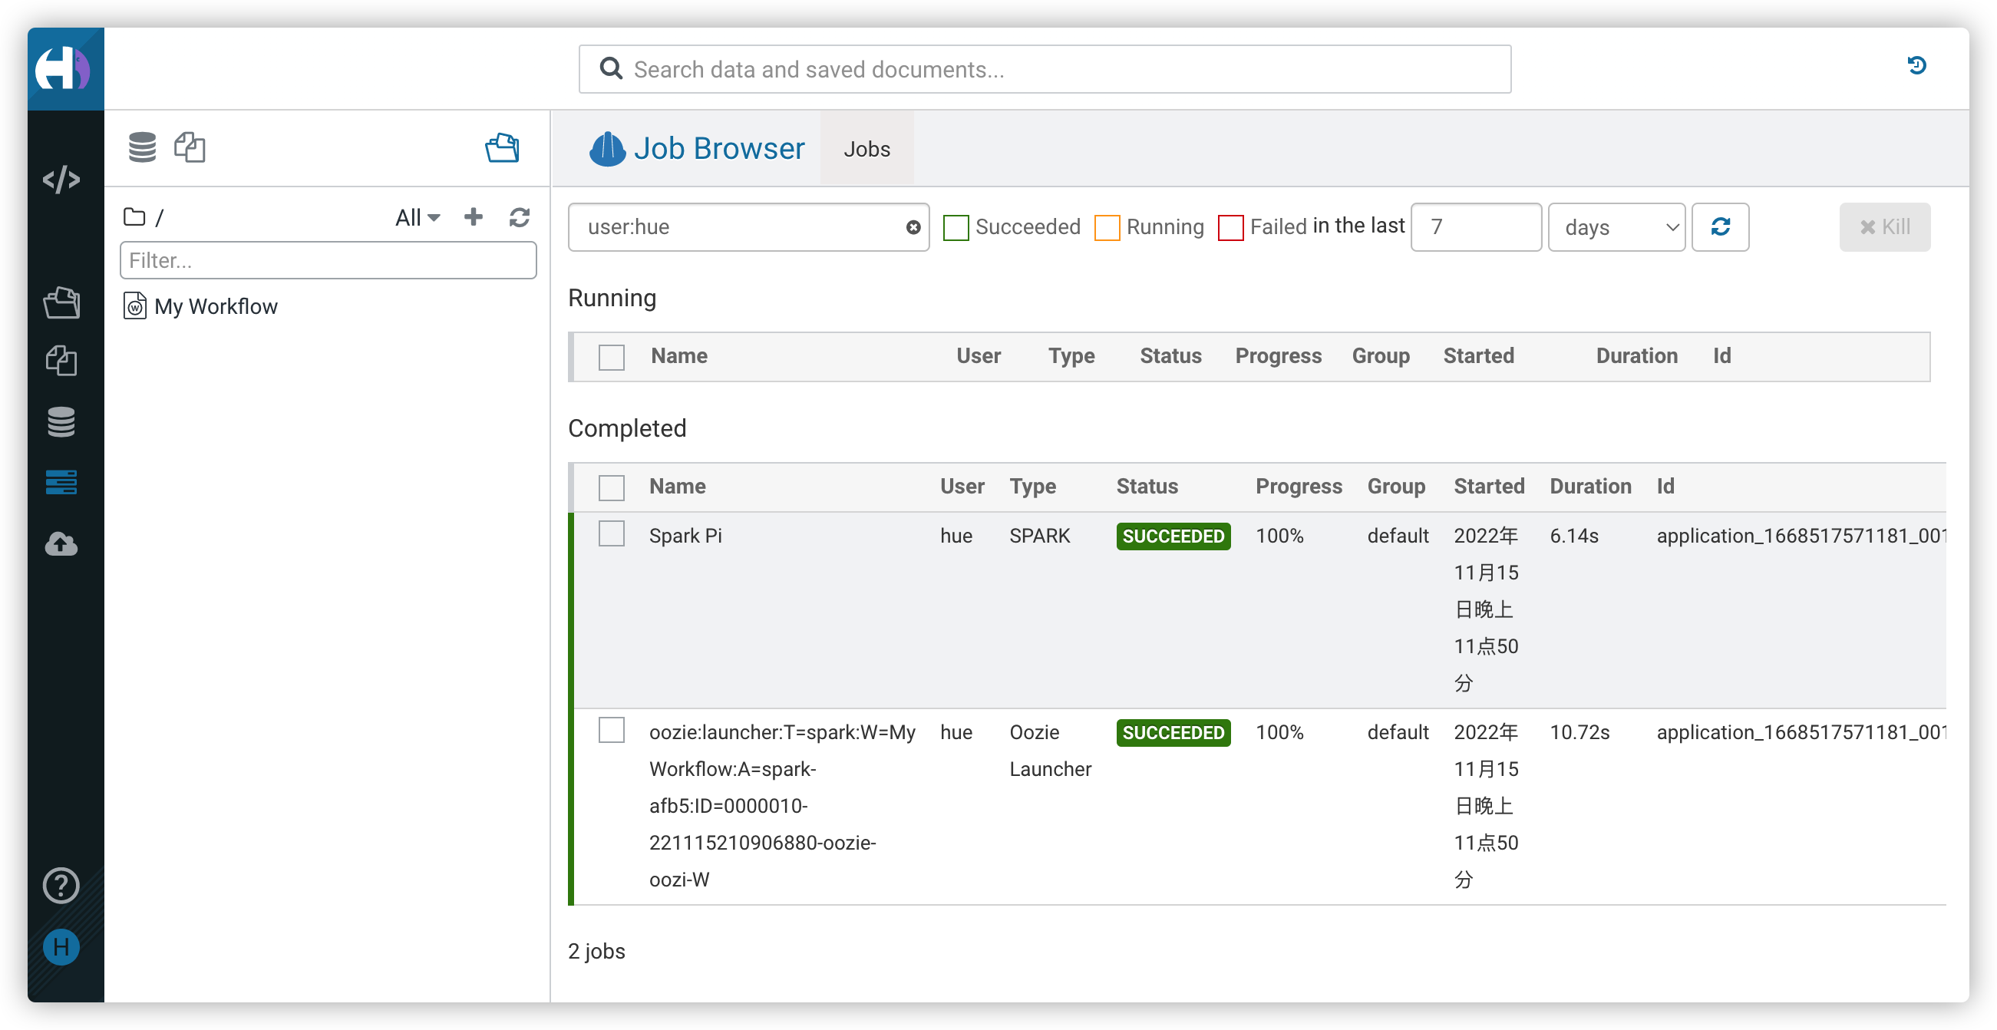Toggle the Running filter checkbox
The image size is (1997, 1030).
click(1107, 228)
